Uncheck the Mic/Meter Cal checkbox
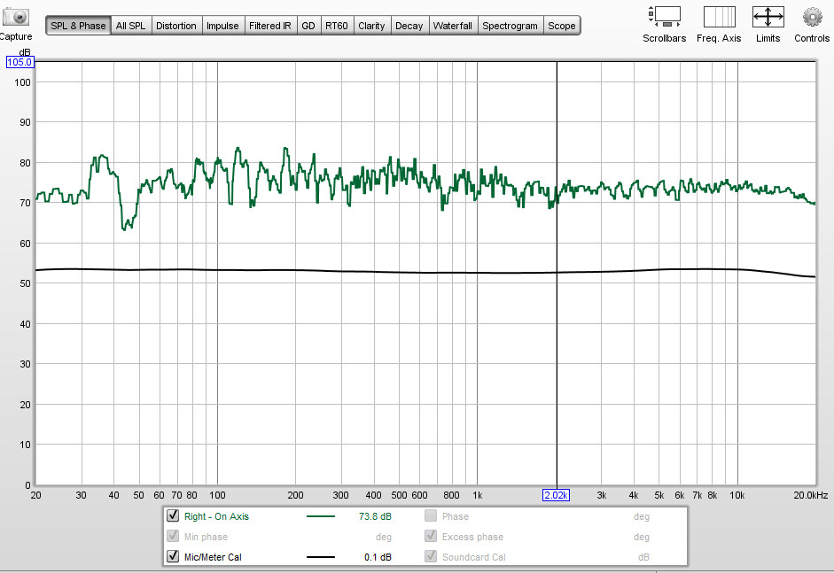 [173, 556]
